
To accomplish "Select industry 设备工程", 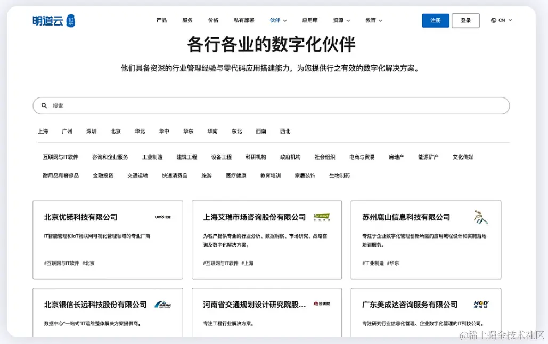I will click(221, 157).
